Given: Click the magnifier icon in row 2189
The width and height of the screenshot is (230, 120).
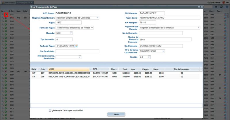Looking at the screenshot, I should click(3, 21).
